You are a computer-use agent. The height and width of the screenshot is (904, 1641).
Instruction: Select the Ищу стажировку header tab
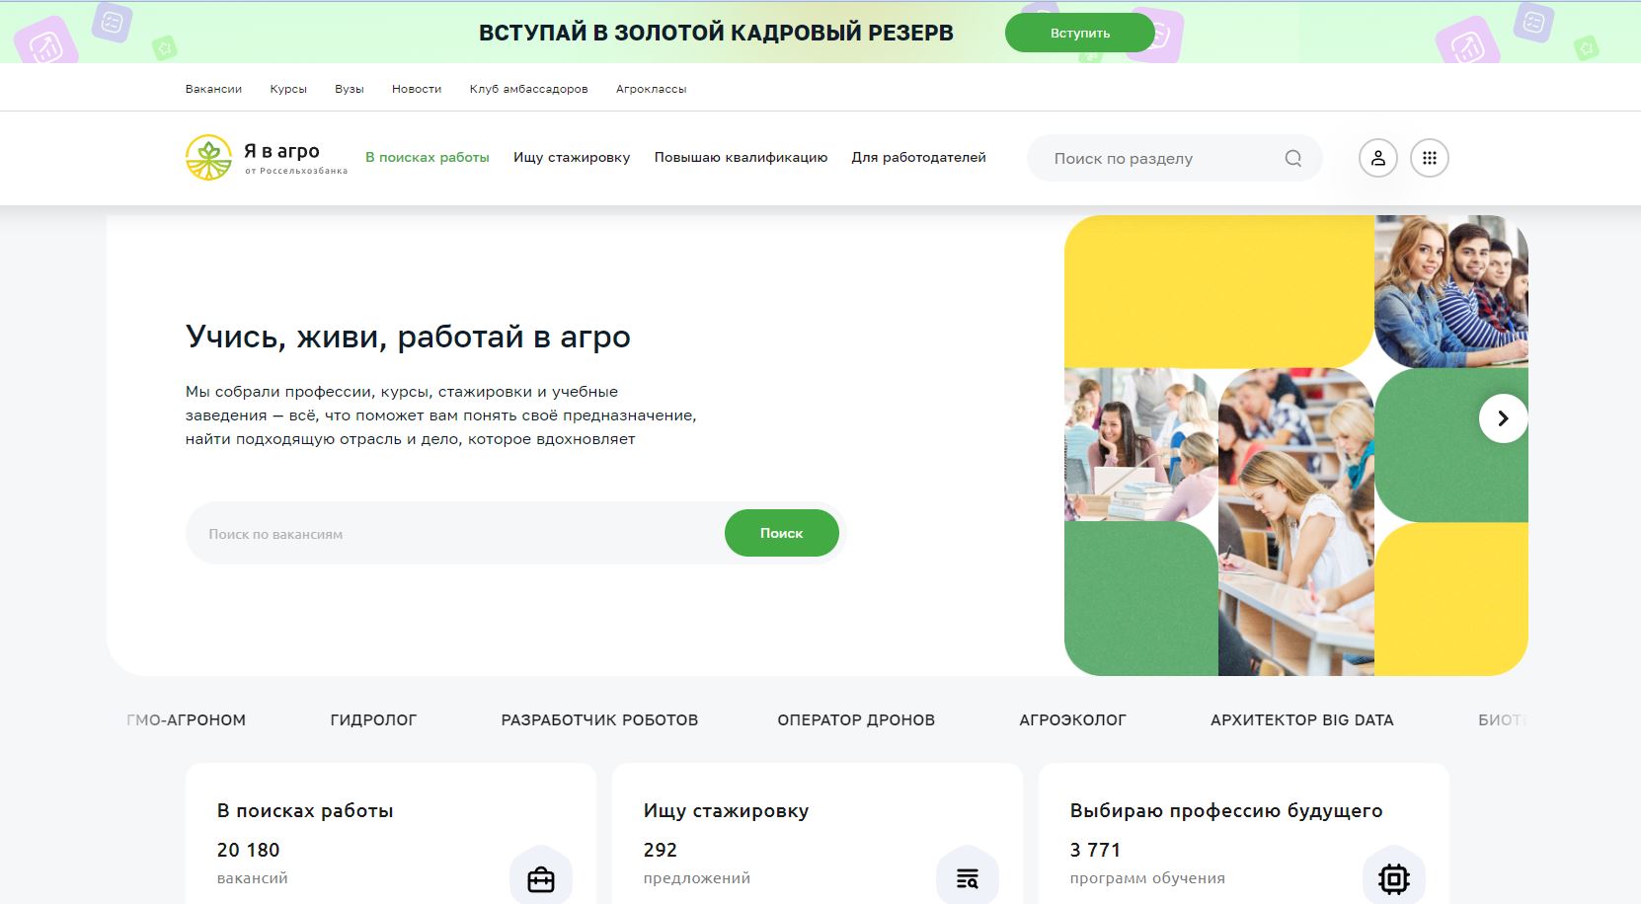click(x=572, y=157)
